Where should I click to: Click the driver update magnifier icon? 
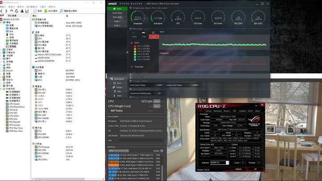(x=61, y=11)
